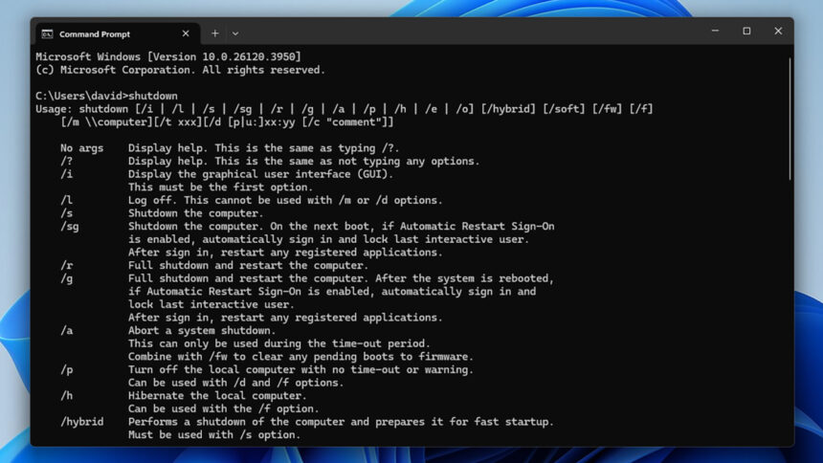The width and height of the screenshot is (823, 463).
Task: Click 'Performs a shutdown of the computer' line
Action: tap(342, 422)
